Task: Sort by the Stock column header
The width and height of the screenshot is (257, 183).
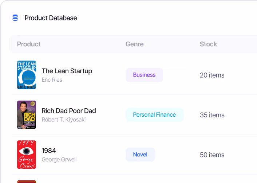Action: (x=208, y=44)
